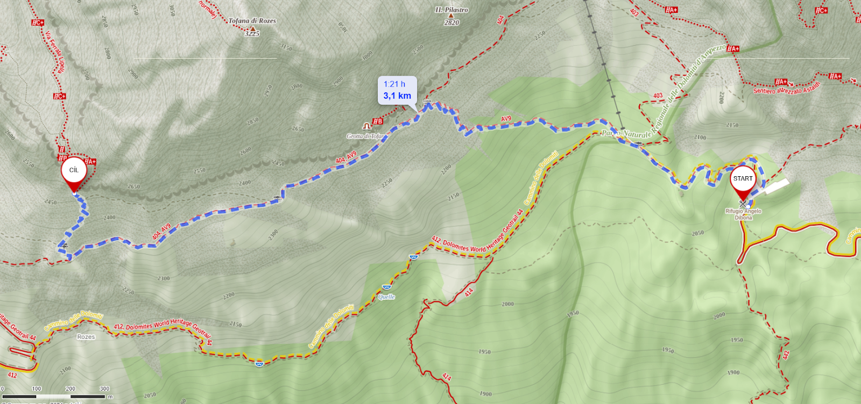Select the Grotta di Tofana label
The height and width of the screenshot is (404, 861).
[365, 136]
